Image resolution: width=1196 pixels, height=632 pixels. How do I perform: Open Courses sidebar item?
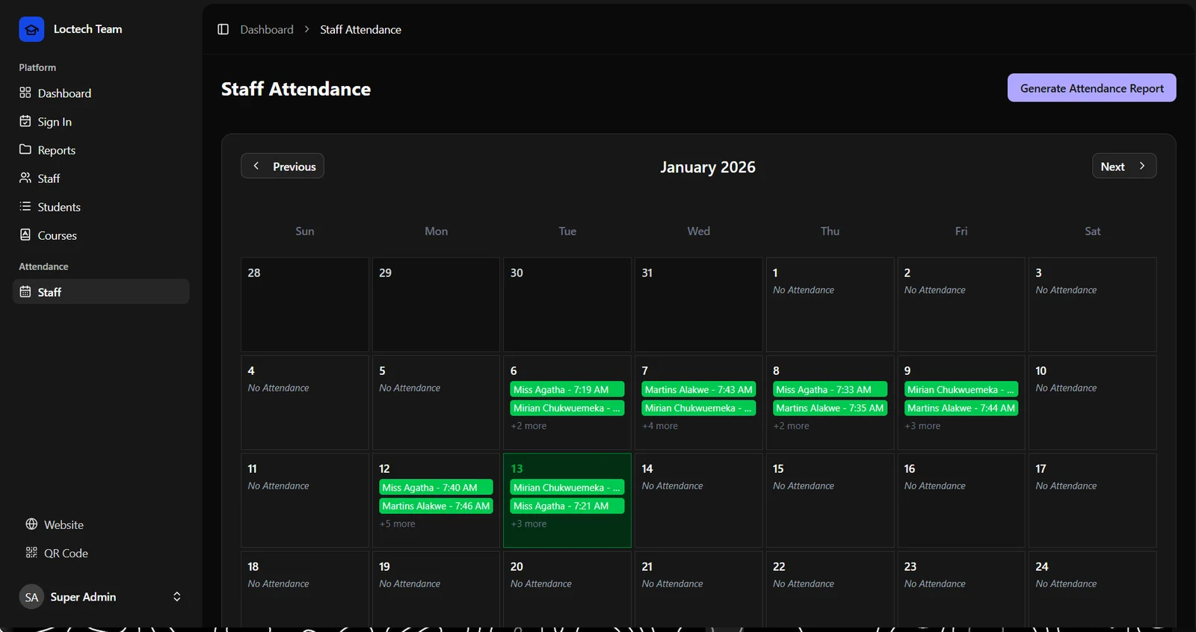tap(101, 235)
